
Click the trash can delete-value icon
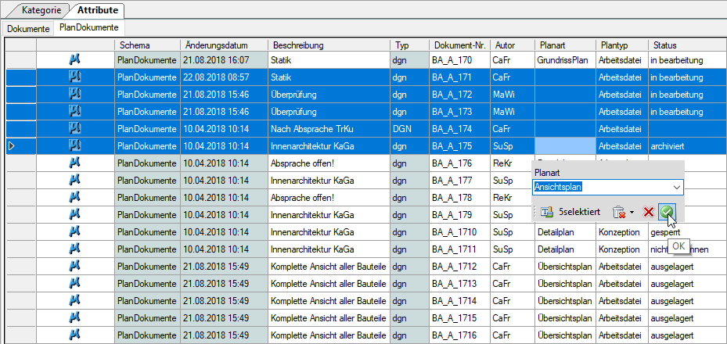point(618,212)
